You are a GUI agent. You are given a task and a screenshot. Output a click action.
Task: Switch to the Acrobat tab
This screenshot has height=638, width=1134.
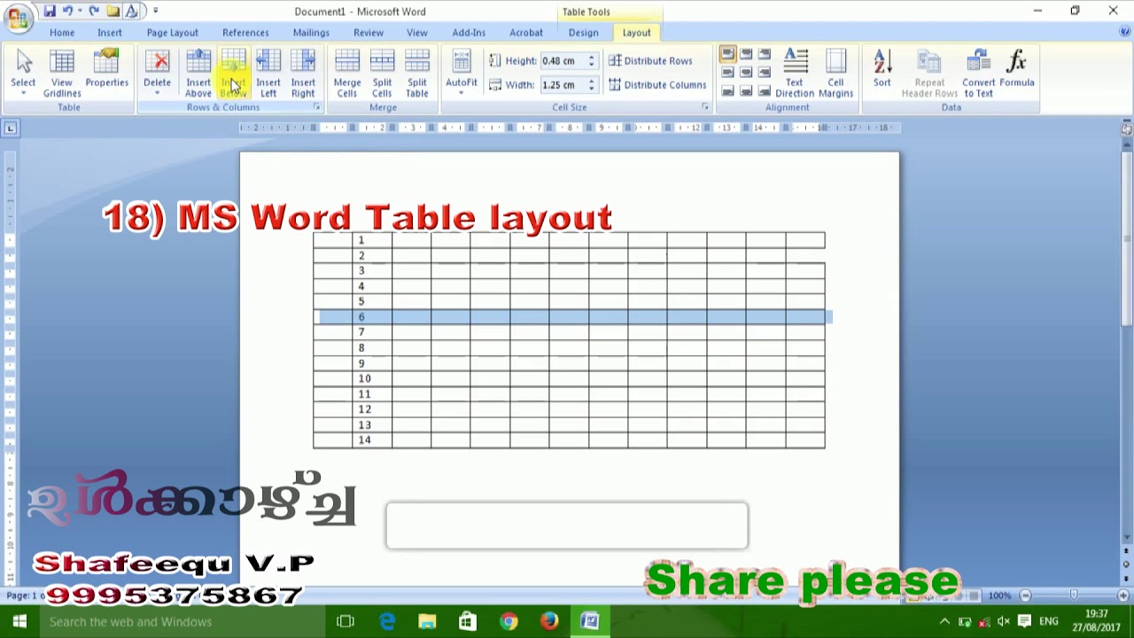pos(525,33)
